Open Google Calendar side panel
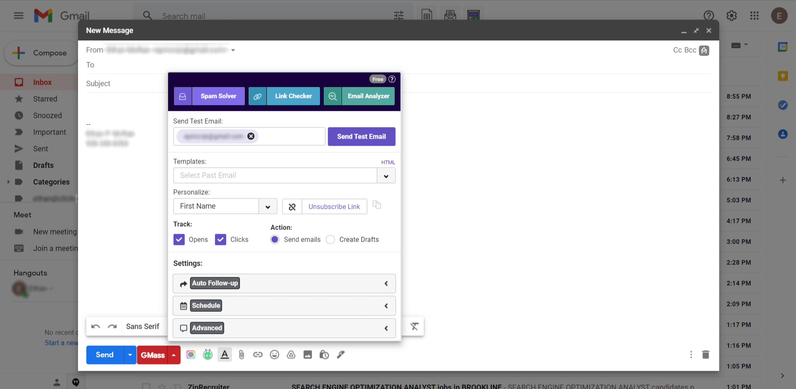The height and width of the screenshot is (389, 796). pos(783,47)
